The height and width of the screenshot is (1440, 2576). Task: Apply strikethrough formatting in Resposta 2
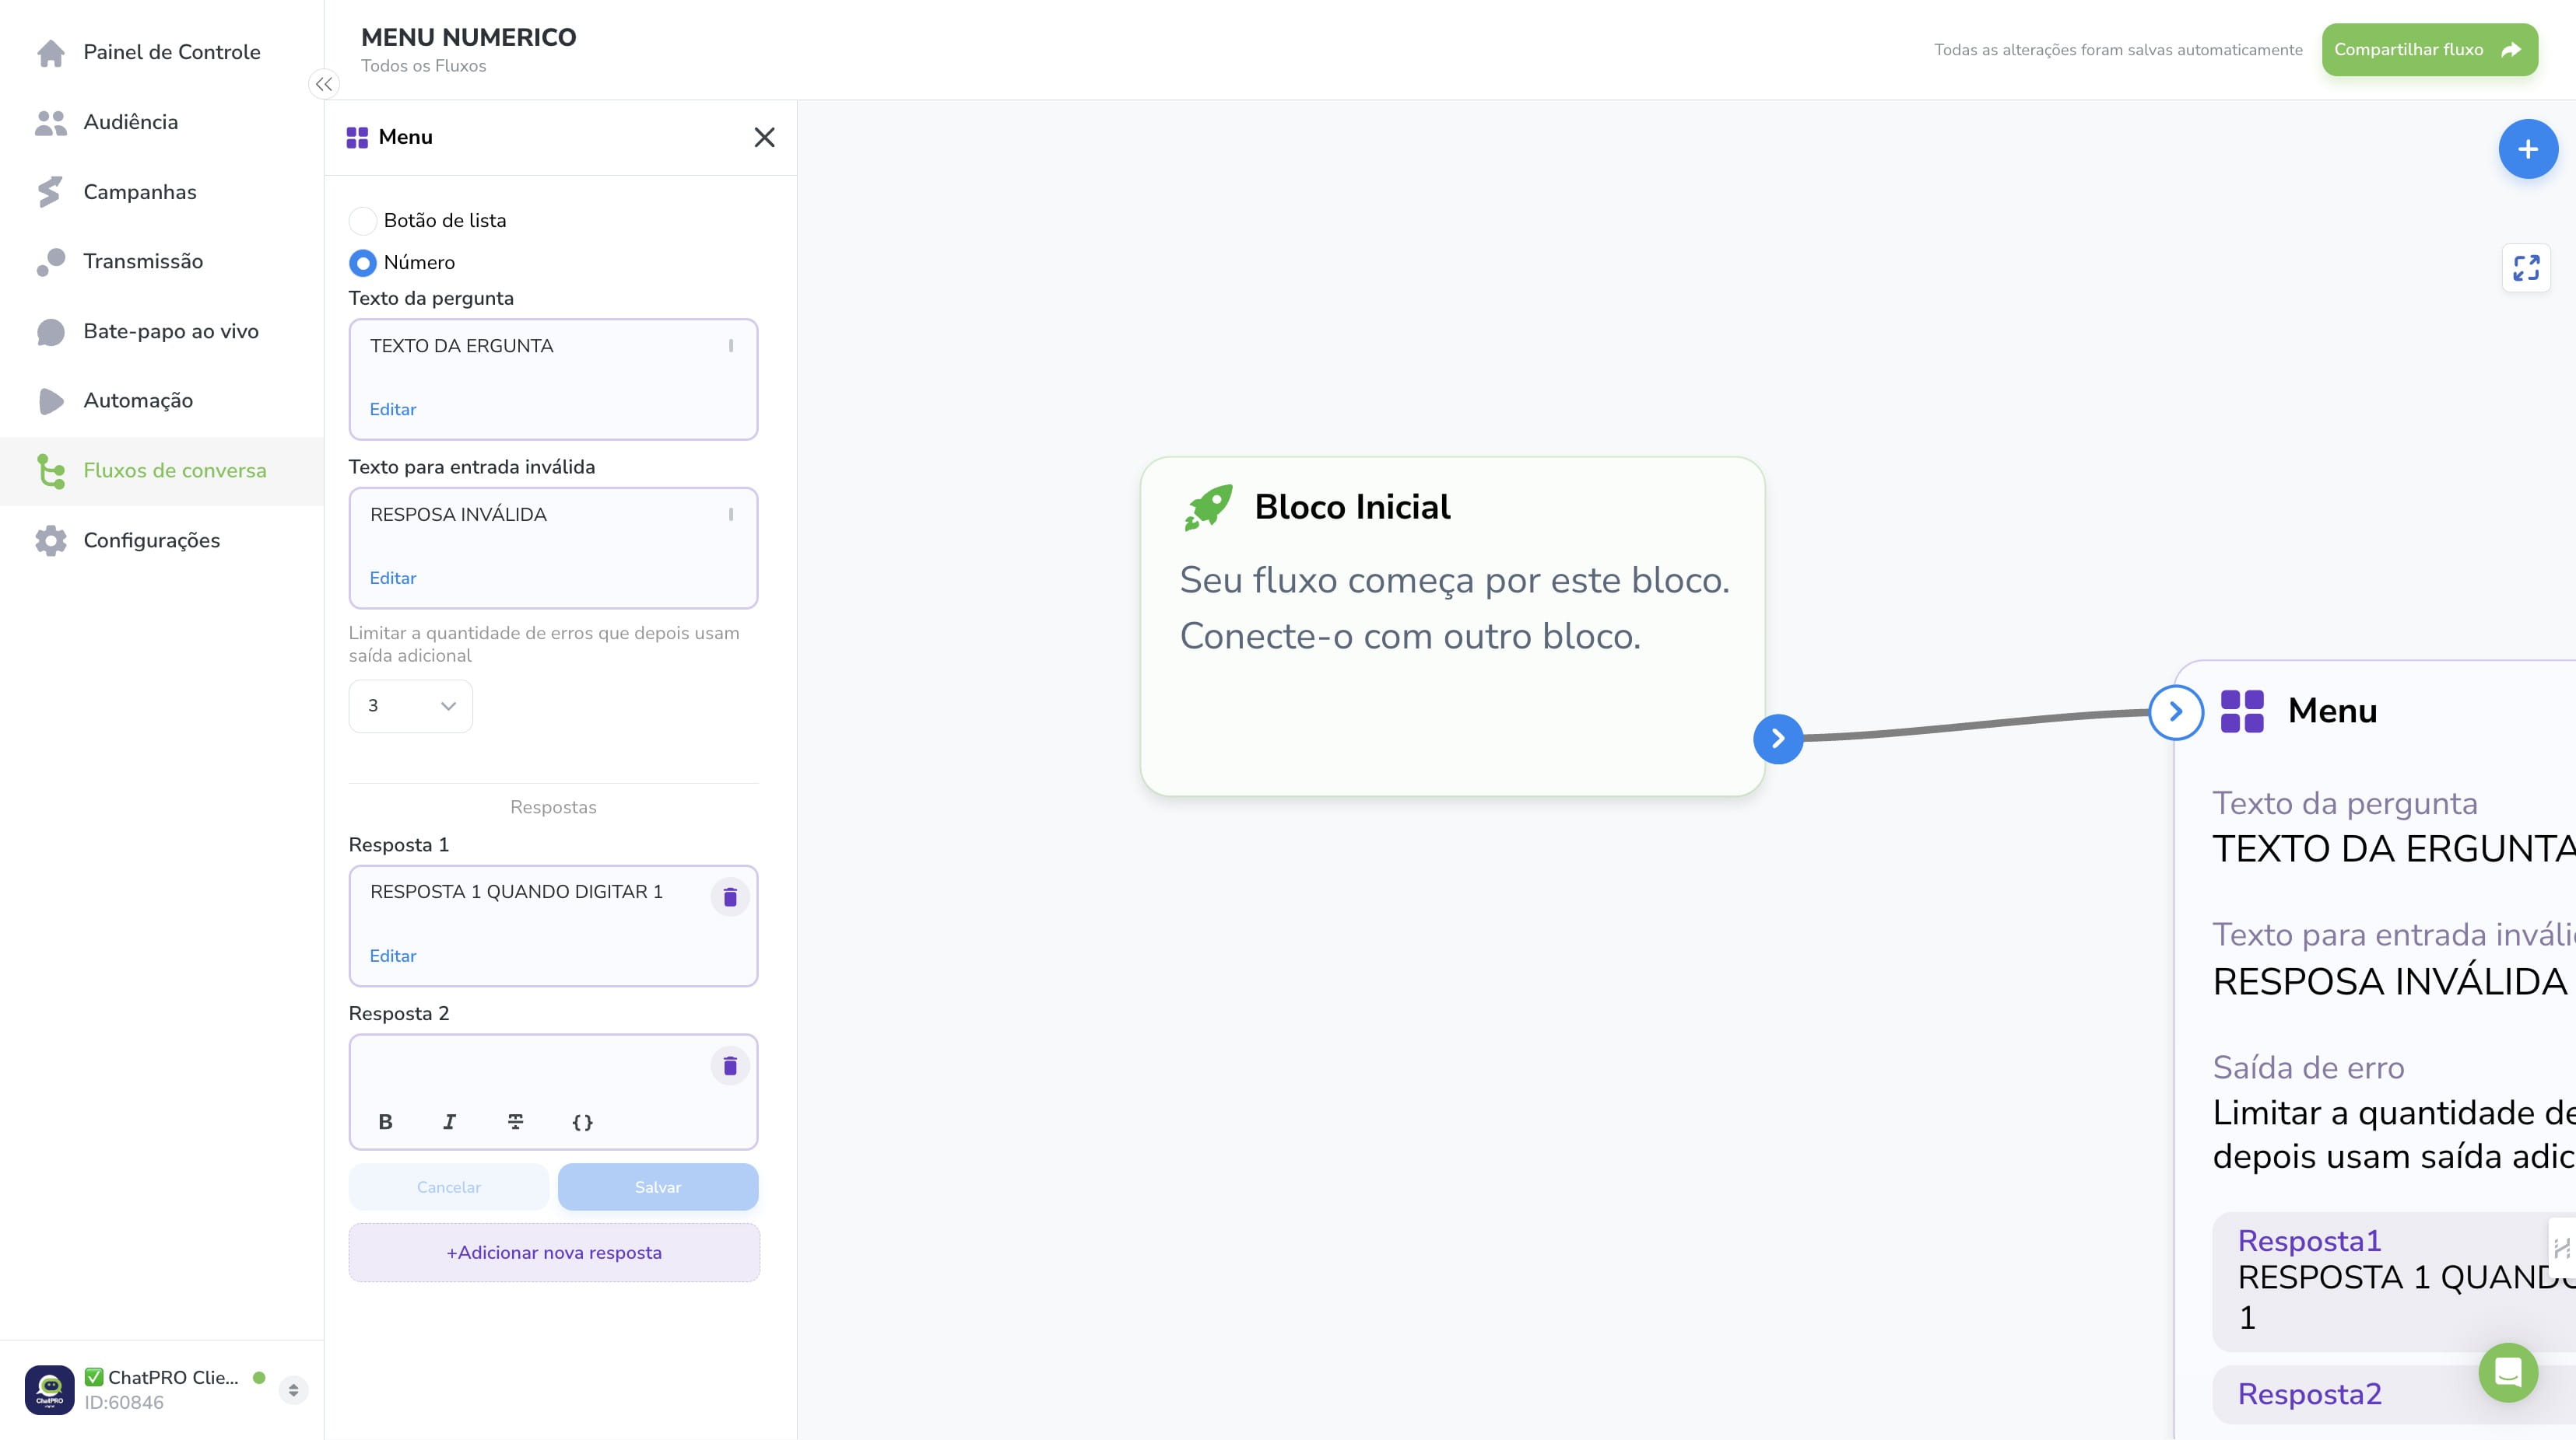pos(515,1122)
